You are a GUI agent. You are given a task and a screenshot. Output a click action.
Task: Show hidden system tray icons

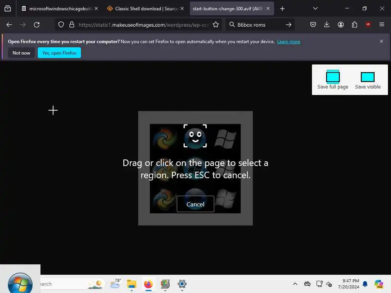click(295, 284)
